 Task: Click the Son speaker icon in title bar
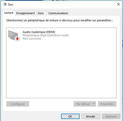coord(5,4)
